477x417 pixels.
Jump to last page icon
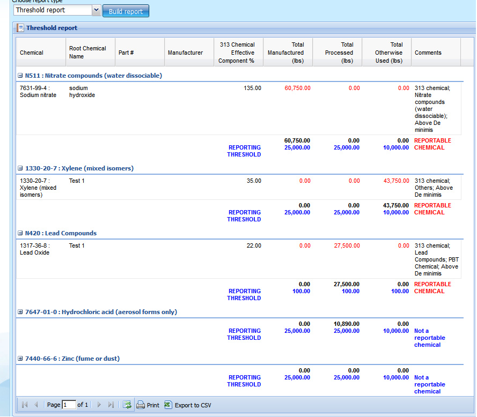pos(111,405)
